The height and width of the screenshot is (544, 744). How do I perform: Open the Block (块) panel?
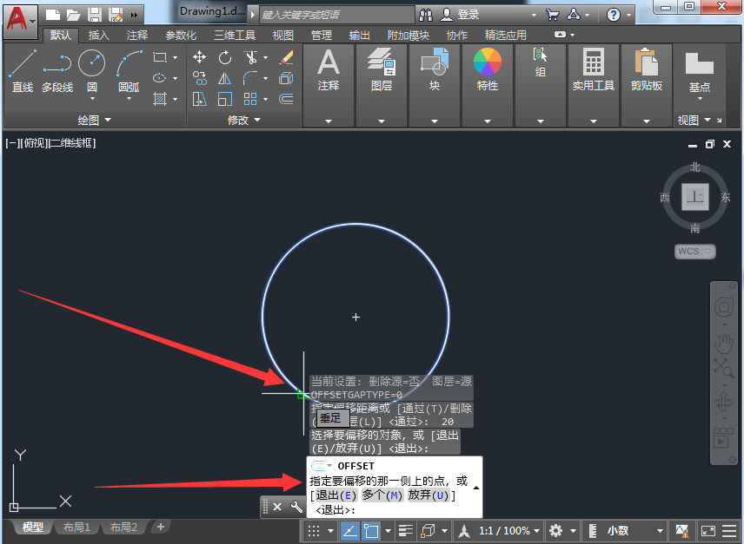click(x=435, y=70)
